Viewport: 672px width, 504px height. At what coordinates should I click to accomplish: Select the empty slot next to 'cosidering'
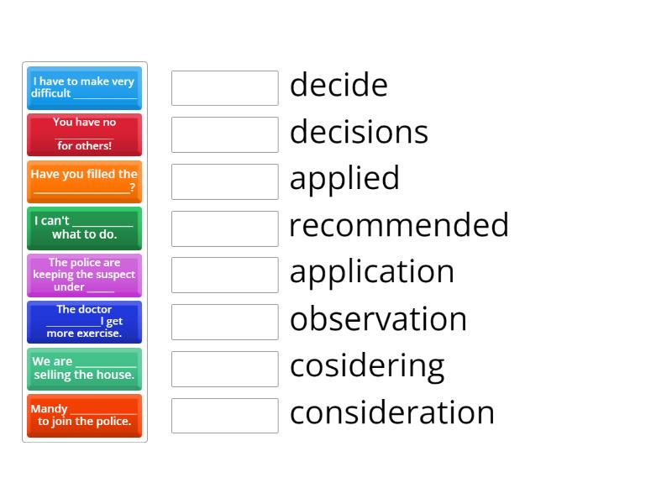[x=225, y=369]
